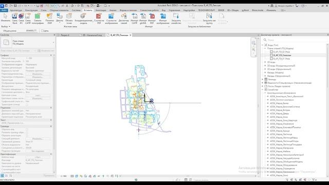Toggle the Обрезать аннотации checkbox
The height and width of the screenshot is (185, 329).
click(x=27, y=136)
